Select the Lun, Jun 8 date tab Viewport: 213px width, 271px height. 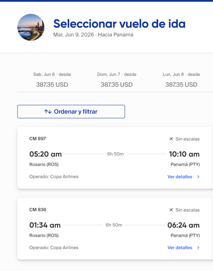click(x=181, y=80)
